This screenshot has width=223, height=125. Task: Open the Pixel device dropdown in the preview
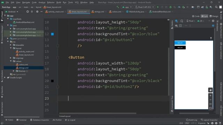pos(191,21)
